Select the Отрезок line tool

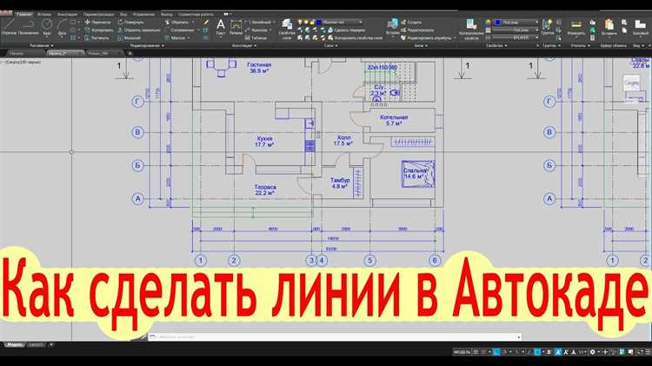[x=9, y=27]
